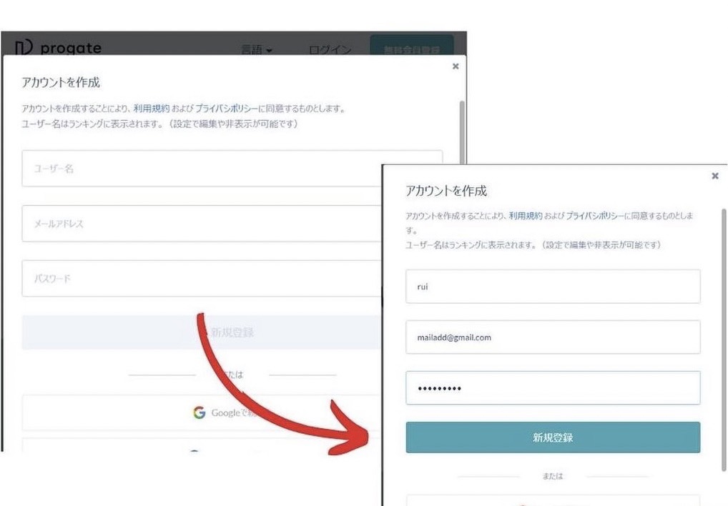Click the X icon on the front dialog
Screen dimensions: 728x506
point(715,176)
